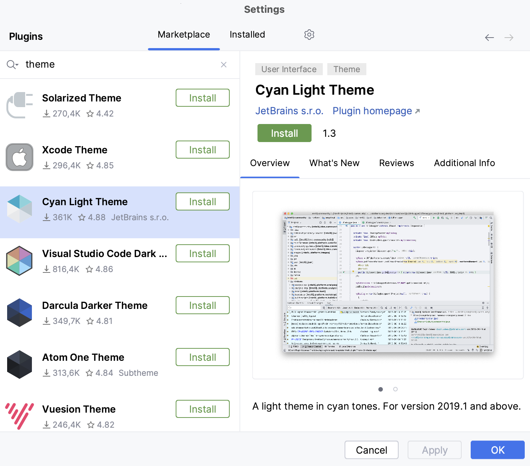This screenshot has width=530, height=466.
Task: Open the Additional Info tab
Action: (464, 163)
